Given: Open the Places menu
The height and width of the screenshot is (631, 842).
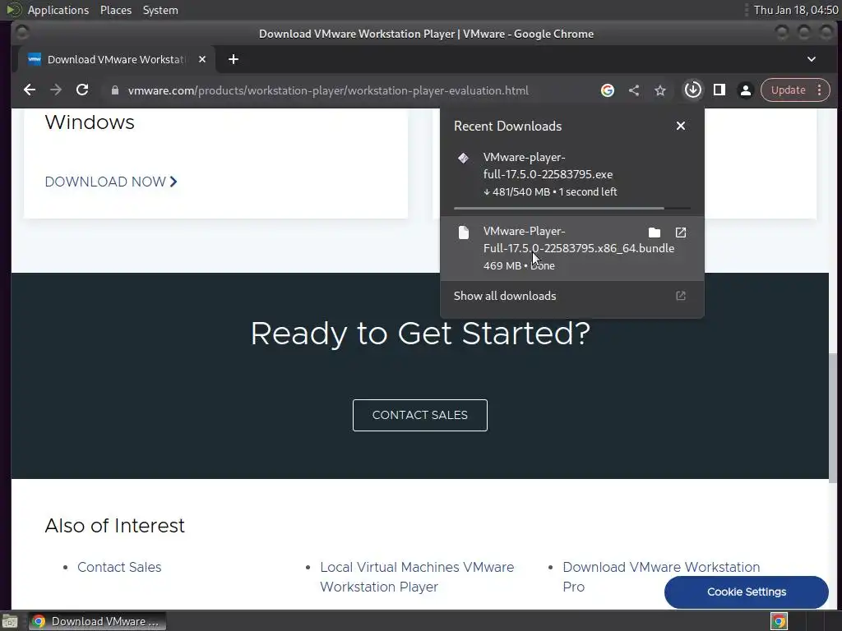Looking at the screenshot, I should click(115, 10).
